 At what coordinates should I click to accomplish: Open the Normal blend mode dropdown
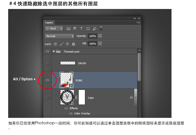point(60,36)
